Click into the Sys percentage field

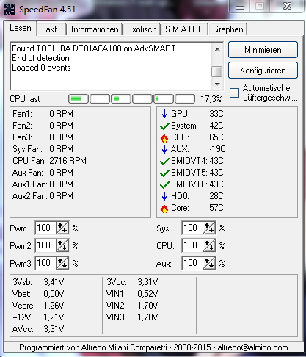(192, 228)
